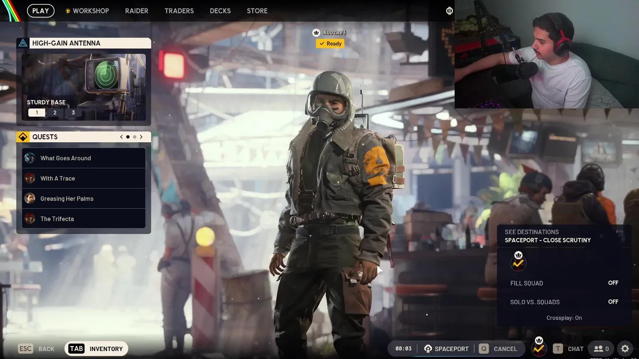The height and width of the screenshot is (359, 639).
Task: Click the fast-forward arrows in See Destinations
Action: coord(620,232)
